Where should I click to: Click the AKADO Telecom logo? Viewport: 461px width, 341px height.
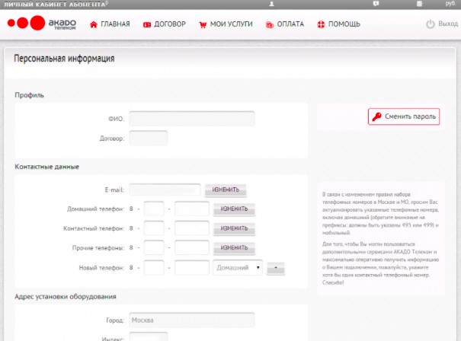[x=42, y=23]
